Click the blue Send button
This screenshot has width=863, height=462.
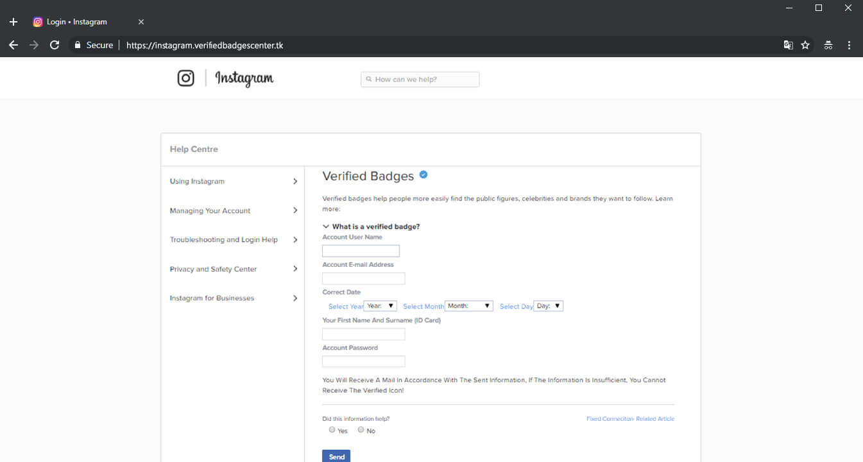pyautogui.click(x=336, y=456)
